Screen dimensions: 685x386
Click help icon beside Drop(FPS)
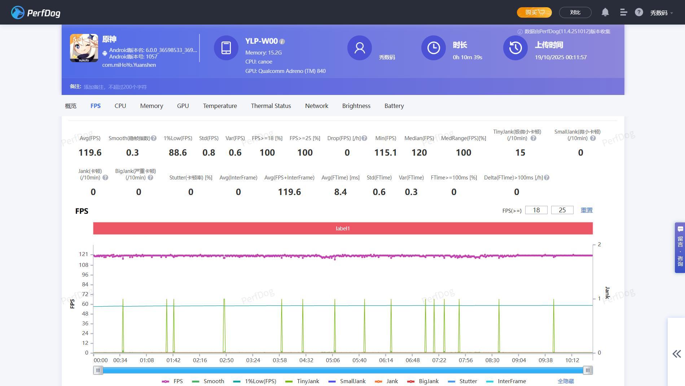pyautogui.click(x=364, y=138)
